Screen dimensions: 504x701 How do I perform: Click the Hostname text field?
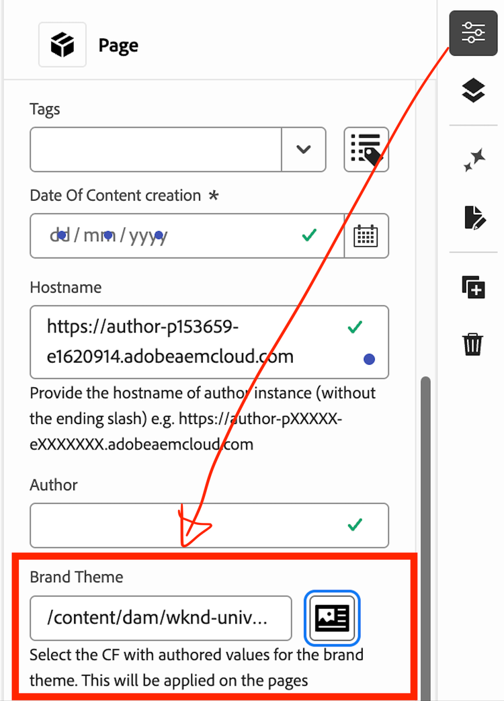[209, 342]
